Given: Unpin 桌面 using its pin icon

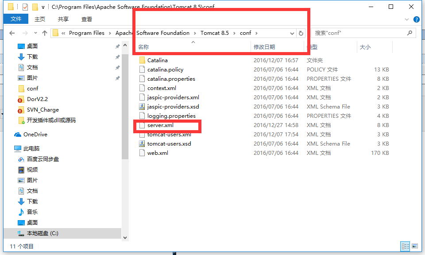Looking at the screenshot, I should [x=117, y=46].
